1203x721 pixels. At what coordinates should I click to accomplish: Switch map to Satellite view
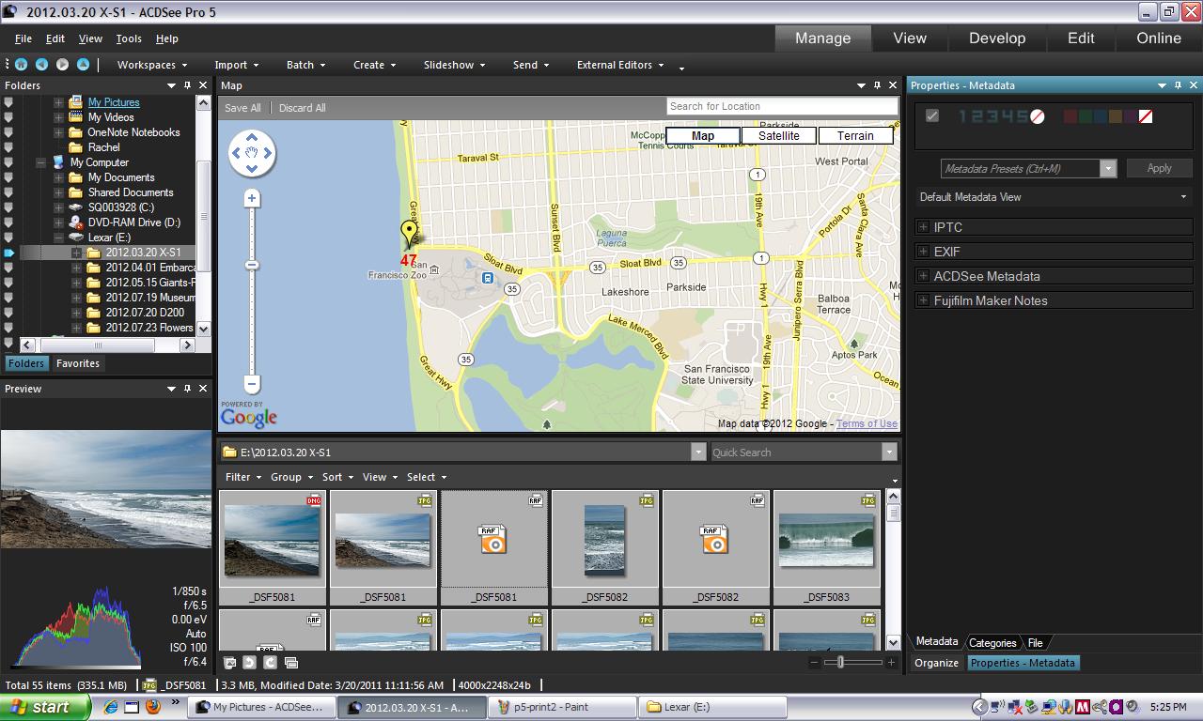tap(778, 136)
